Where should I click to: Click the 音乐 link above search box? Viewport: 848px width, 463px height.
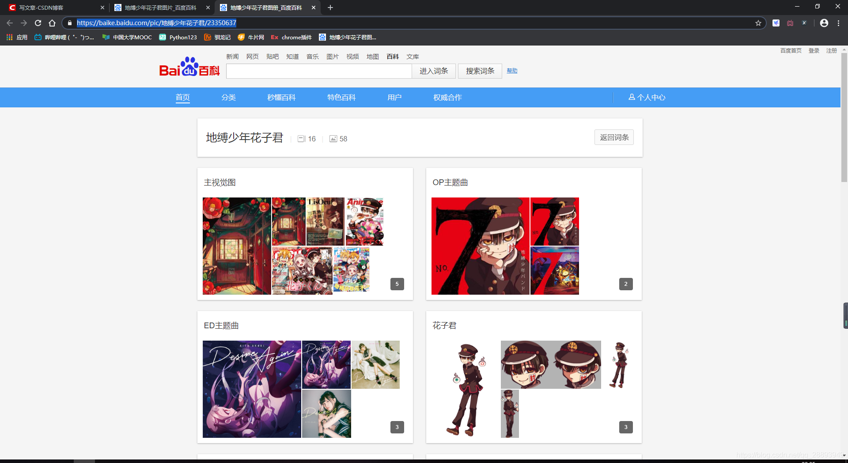313,57
